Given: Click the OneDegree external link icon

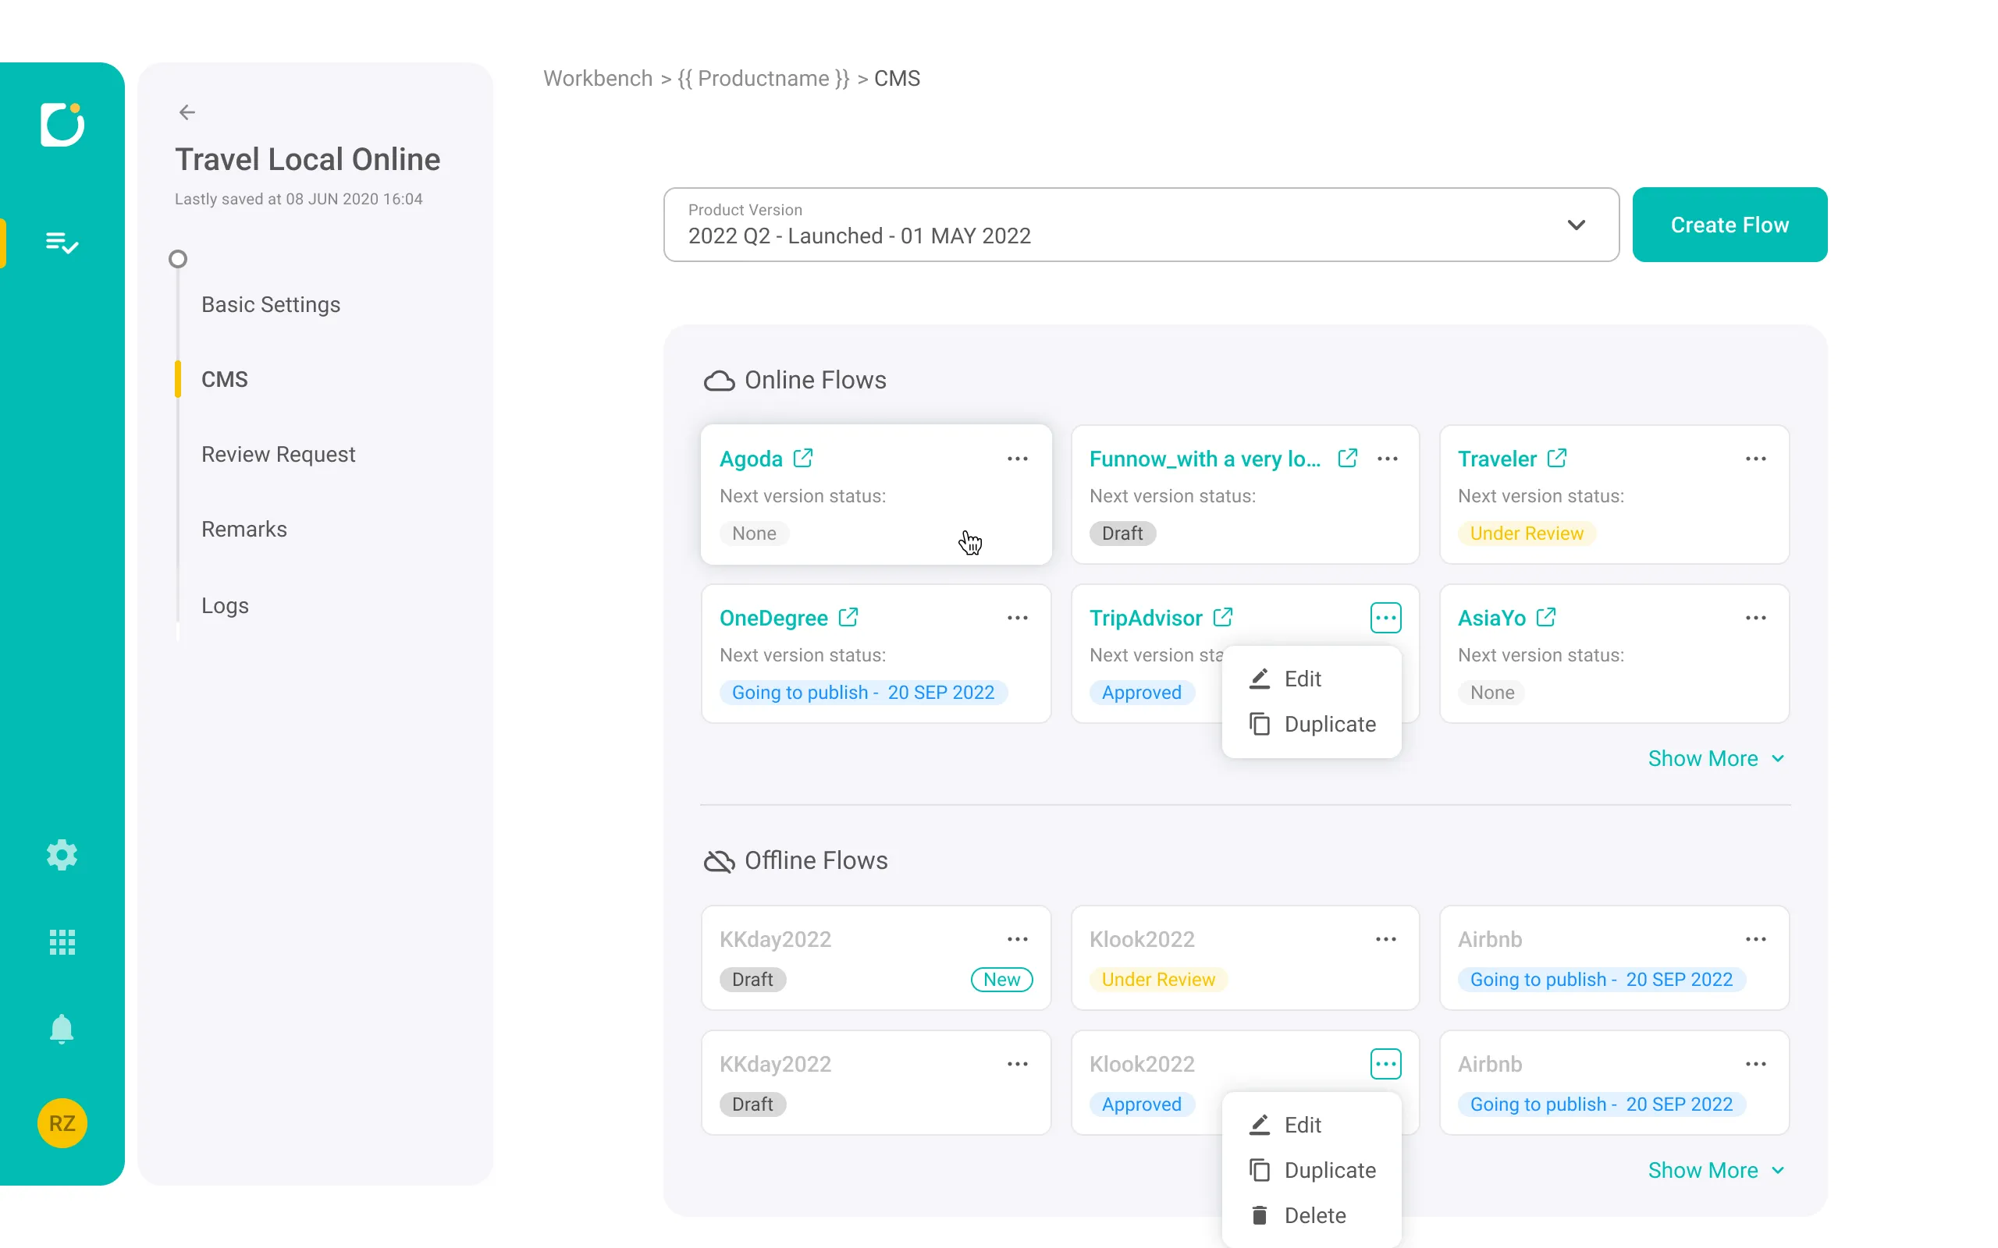Looking at the screenshot, I should (x=848, y=618).
